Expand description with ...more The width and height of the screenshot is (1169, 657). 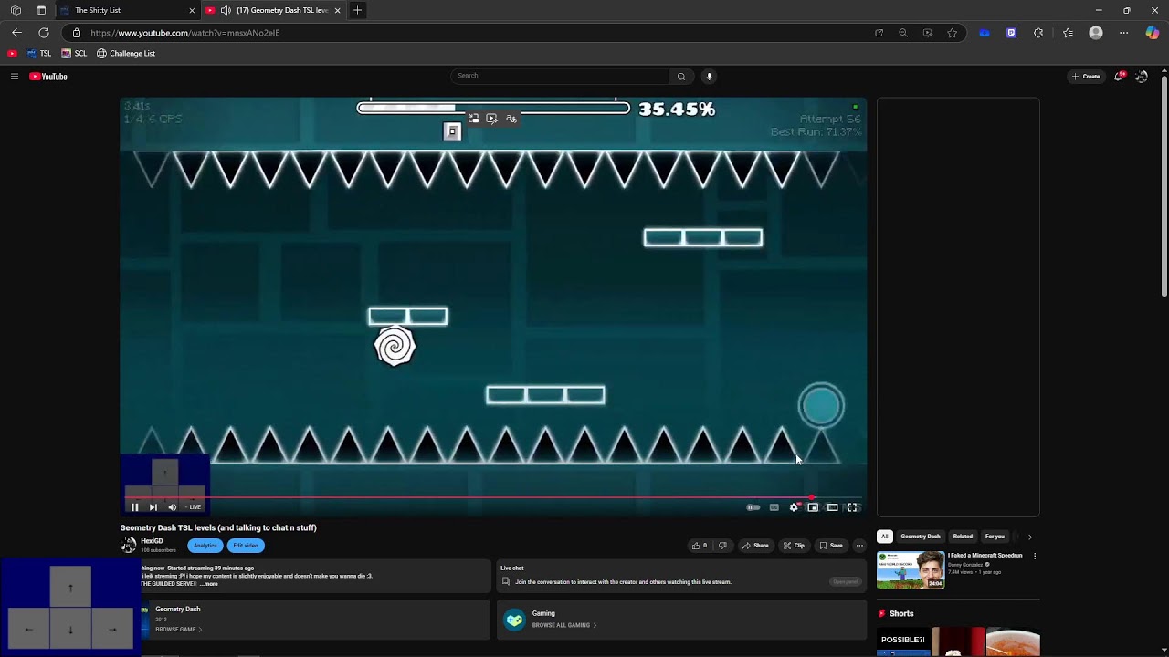[209, 584]
